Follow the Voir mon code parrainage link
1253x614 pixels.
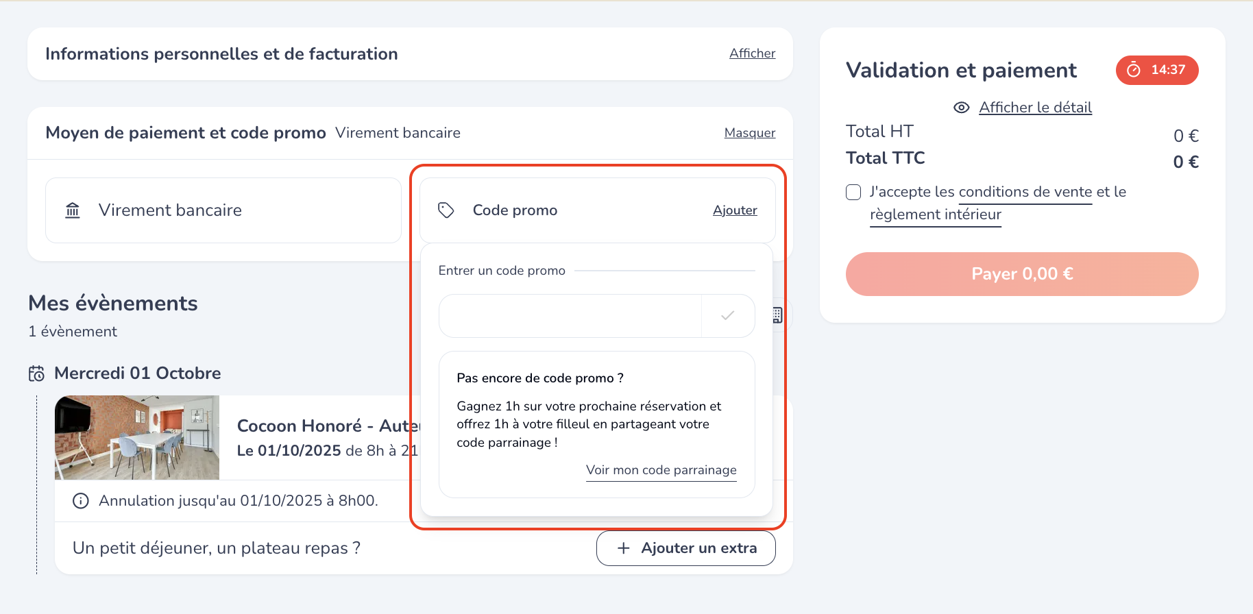point(661,470)
